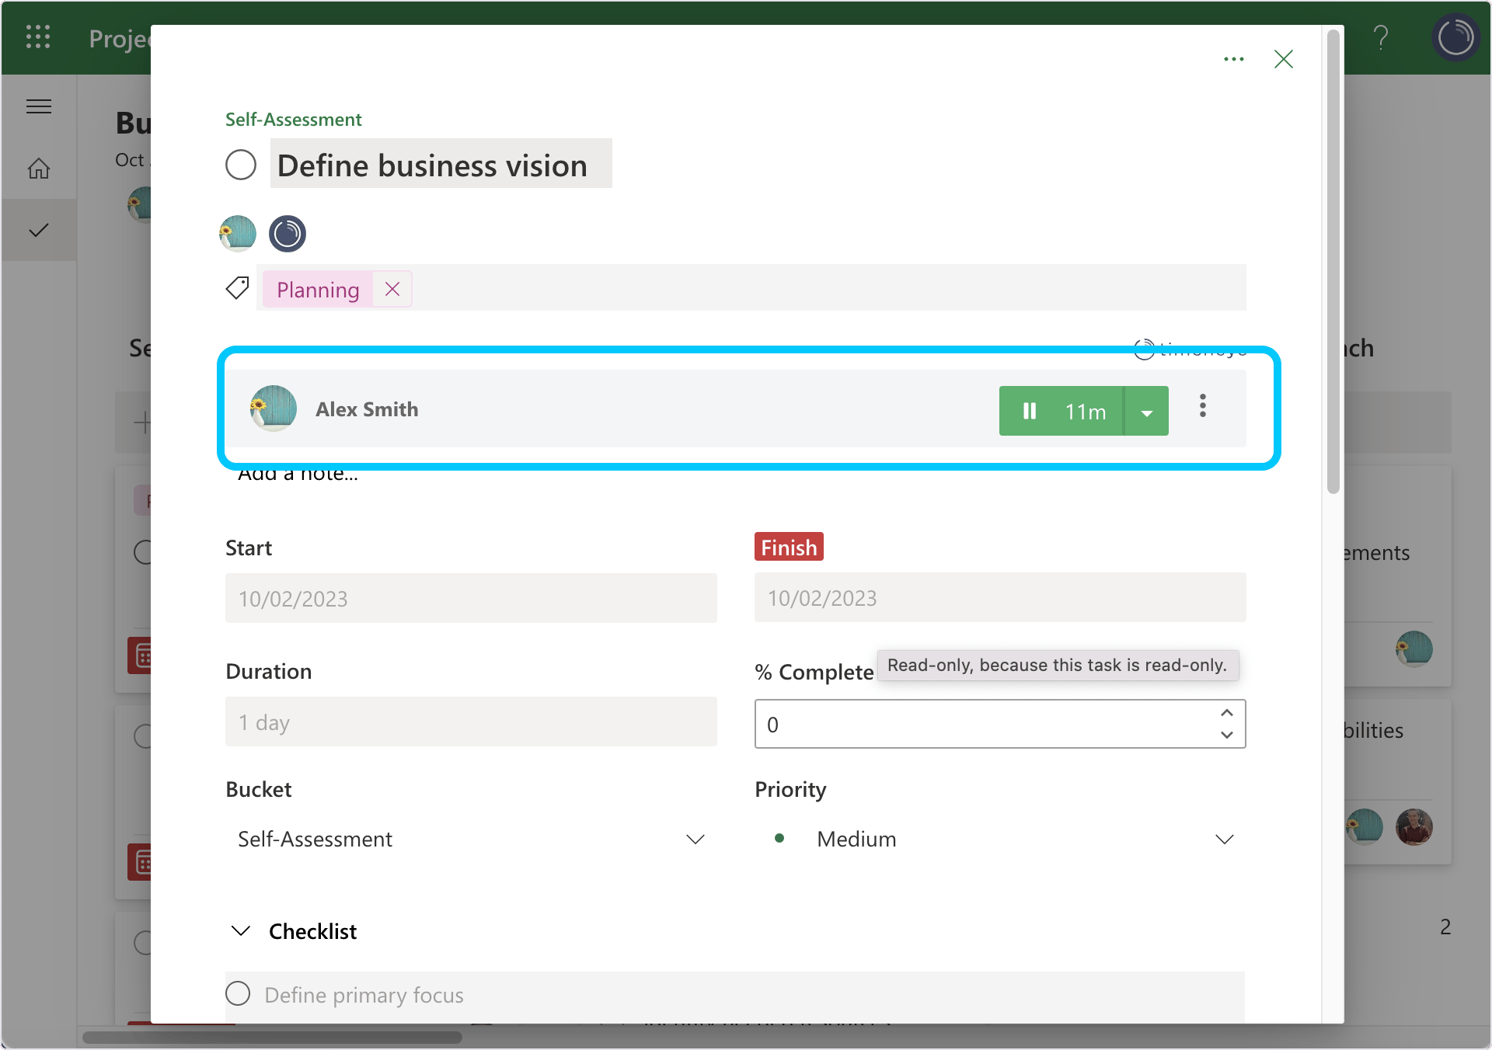Collapse the Checklist section

(241, 930)
